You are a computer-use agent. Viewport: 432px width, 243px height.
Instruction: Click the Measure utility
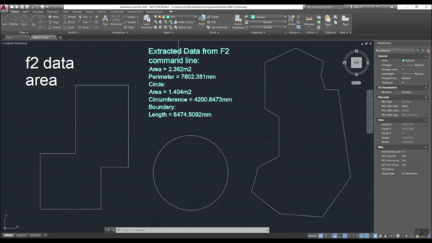point(309,20)
